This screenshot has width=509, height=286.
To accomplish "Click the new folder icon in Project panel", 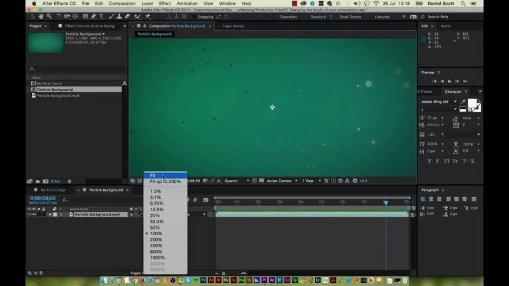I will (x=38, y=181).
